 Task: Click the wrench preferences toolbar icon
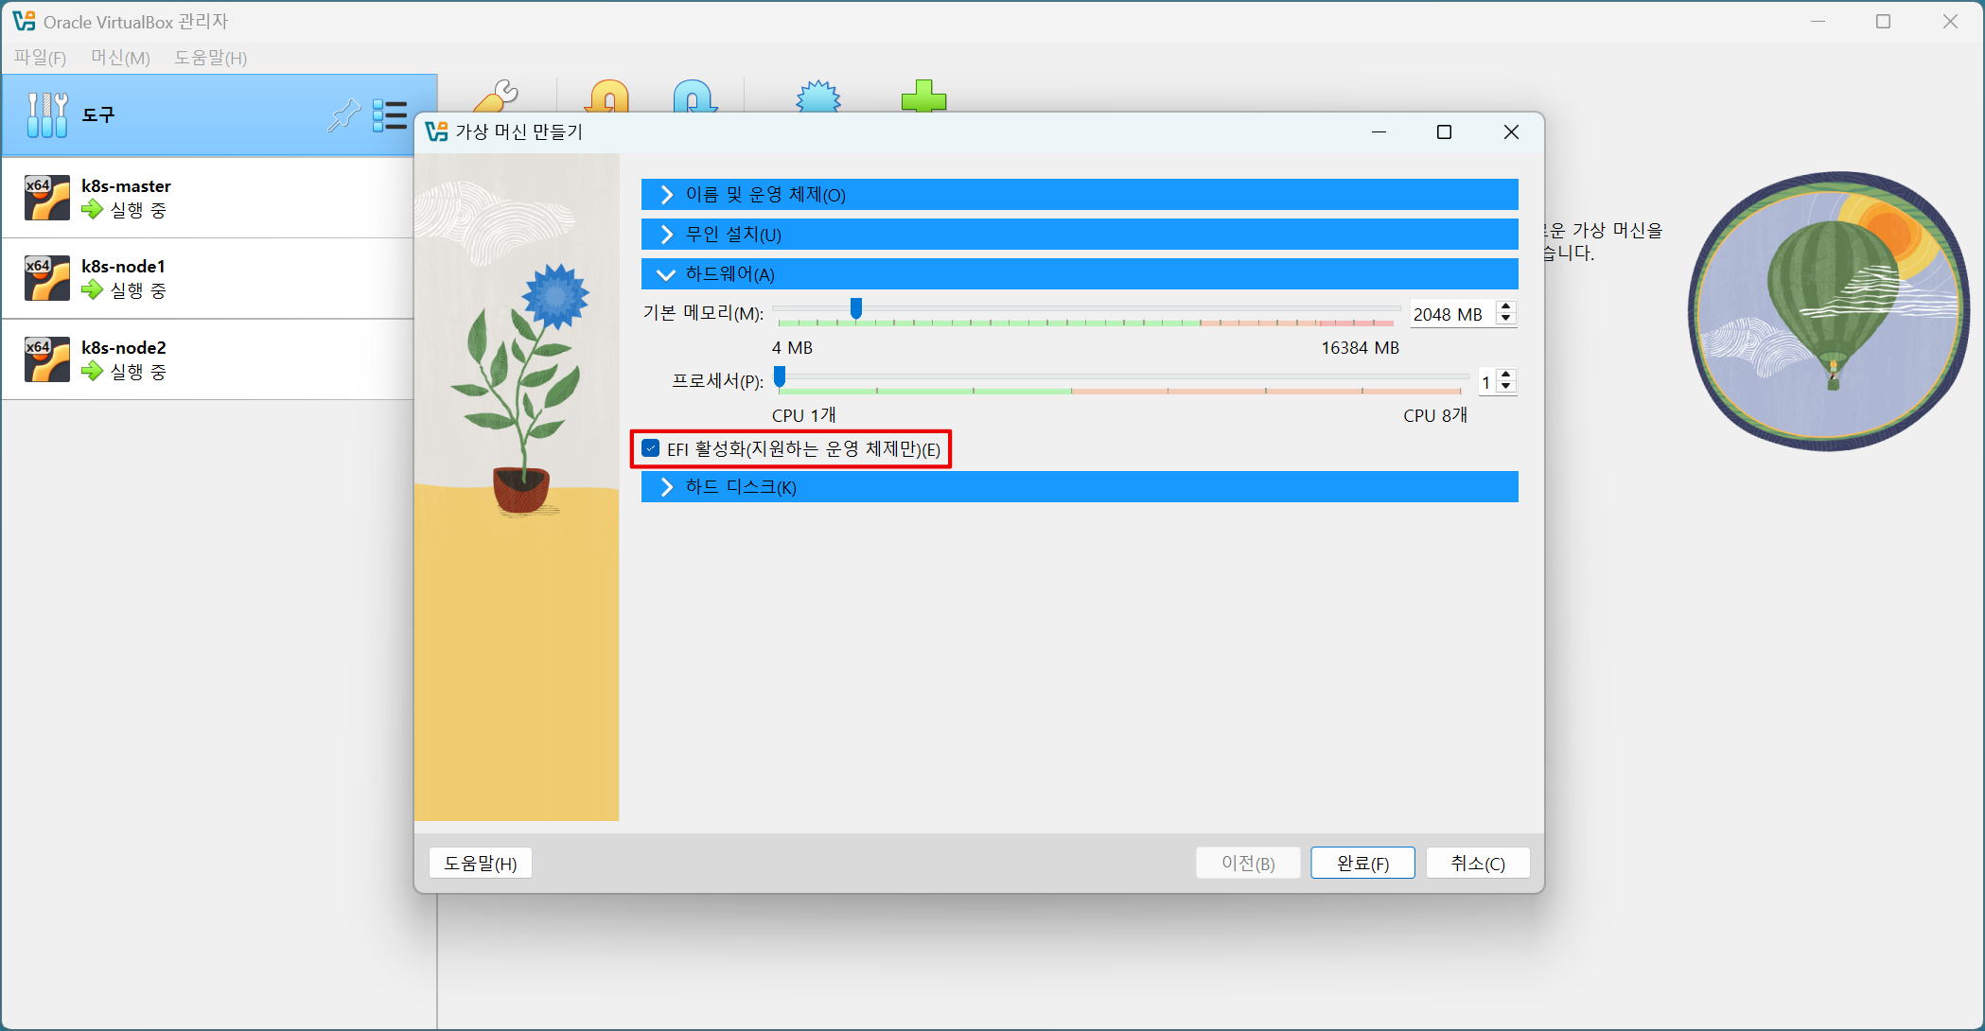point(497,96)
